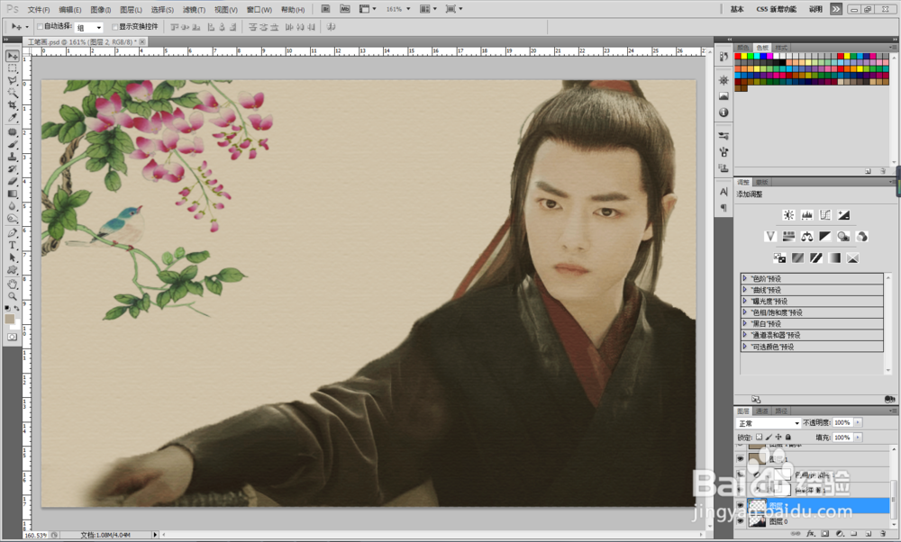Open the 滤镜(T) menu
The width and height of the screenshot is (901, 542).
coord(194,10)
